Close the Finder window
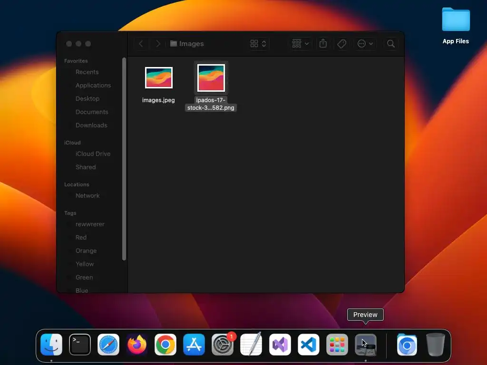 click(x=69, y=44)
